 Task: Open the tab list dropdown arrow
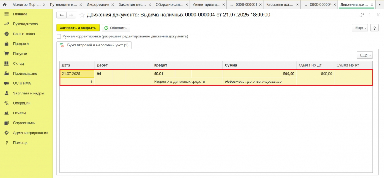coord(379,4)
